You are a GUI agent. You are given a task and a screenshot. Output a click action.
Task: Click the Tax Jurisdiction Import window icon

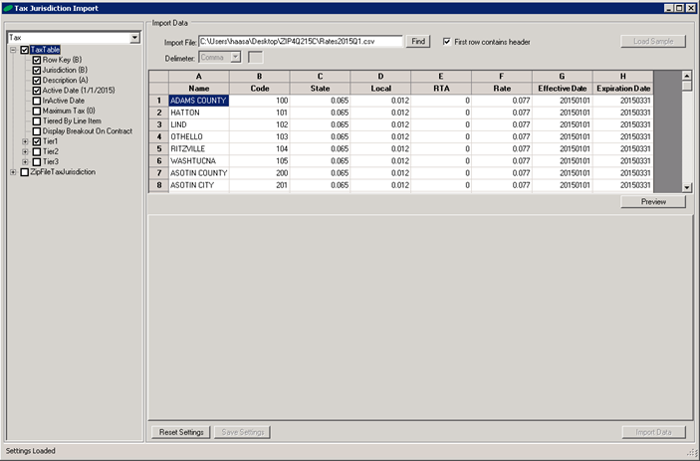[x=9, y=8]
